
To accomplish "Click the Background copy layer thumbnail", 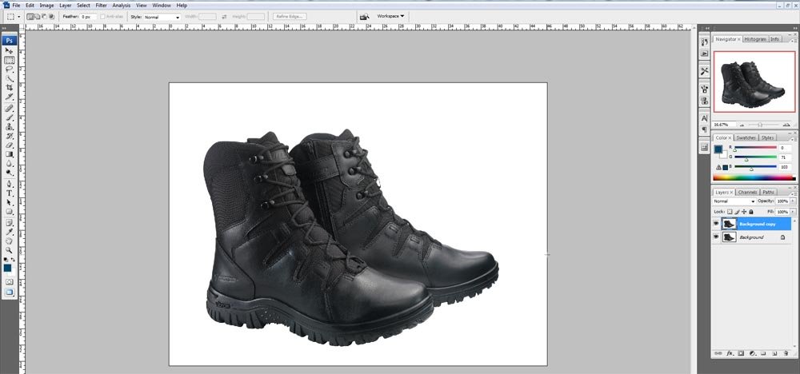I will 729,224.
